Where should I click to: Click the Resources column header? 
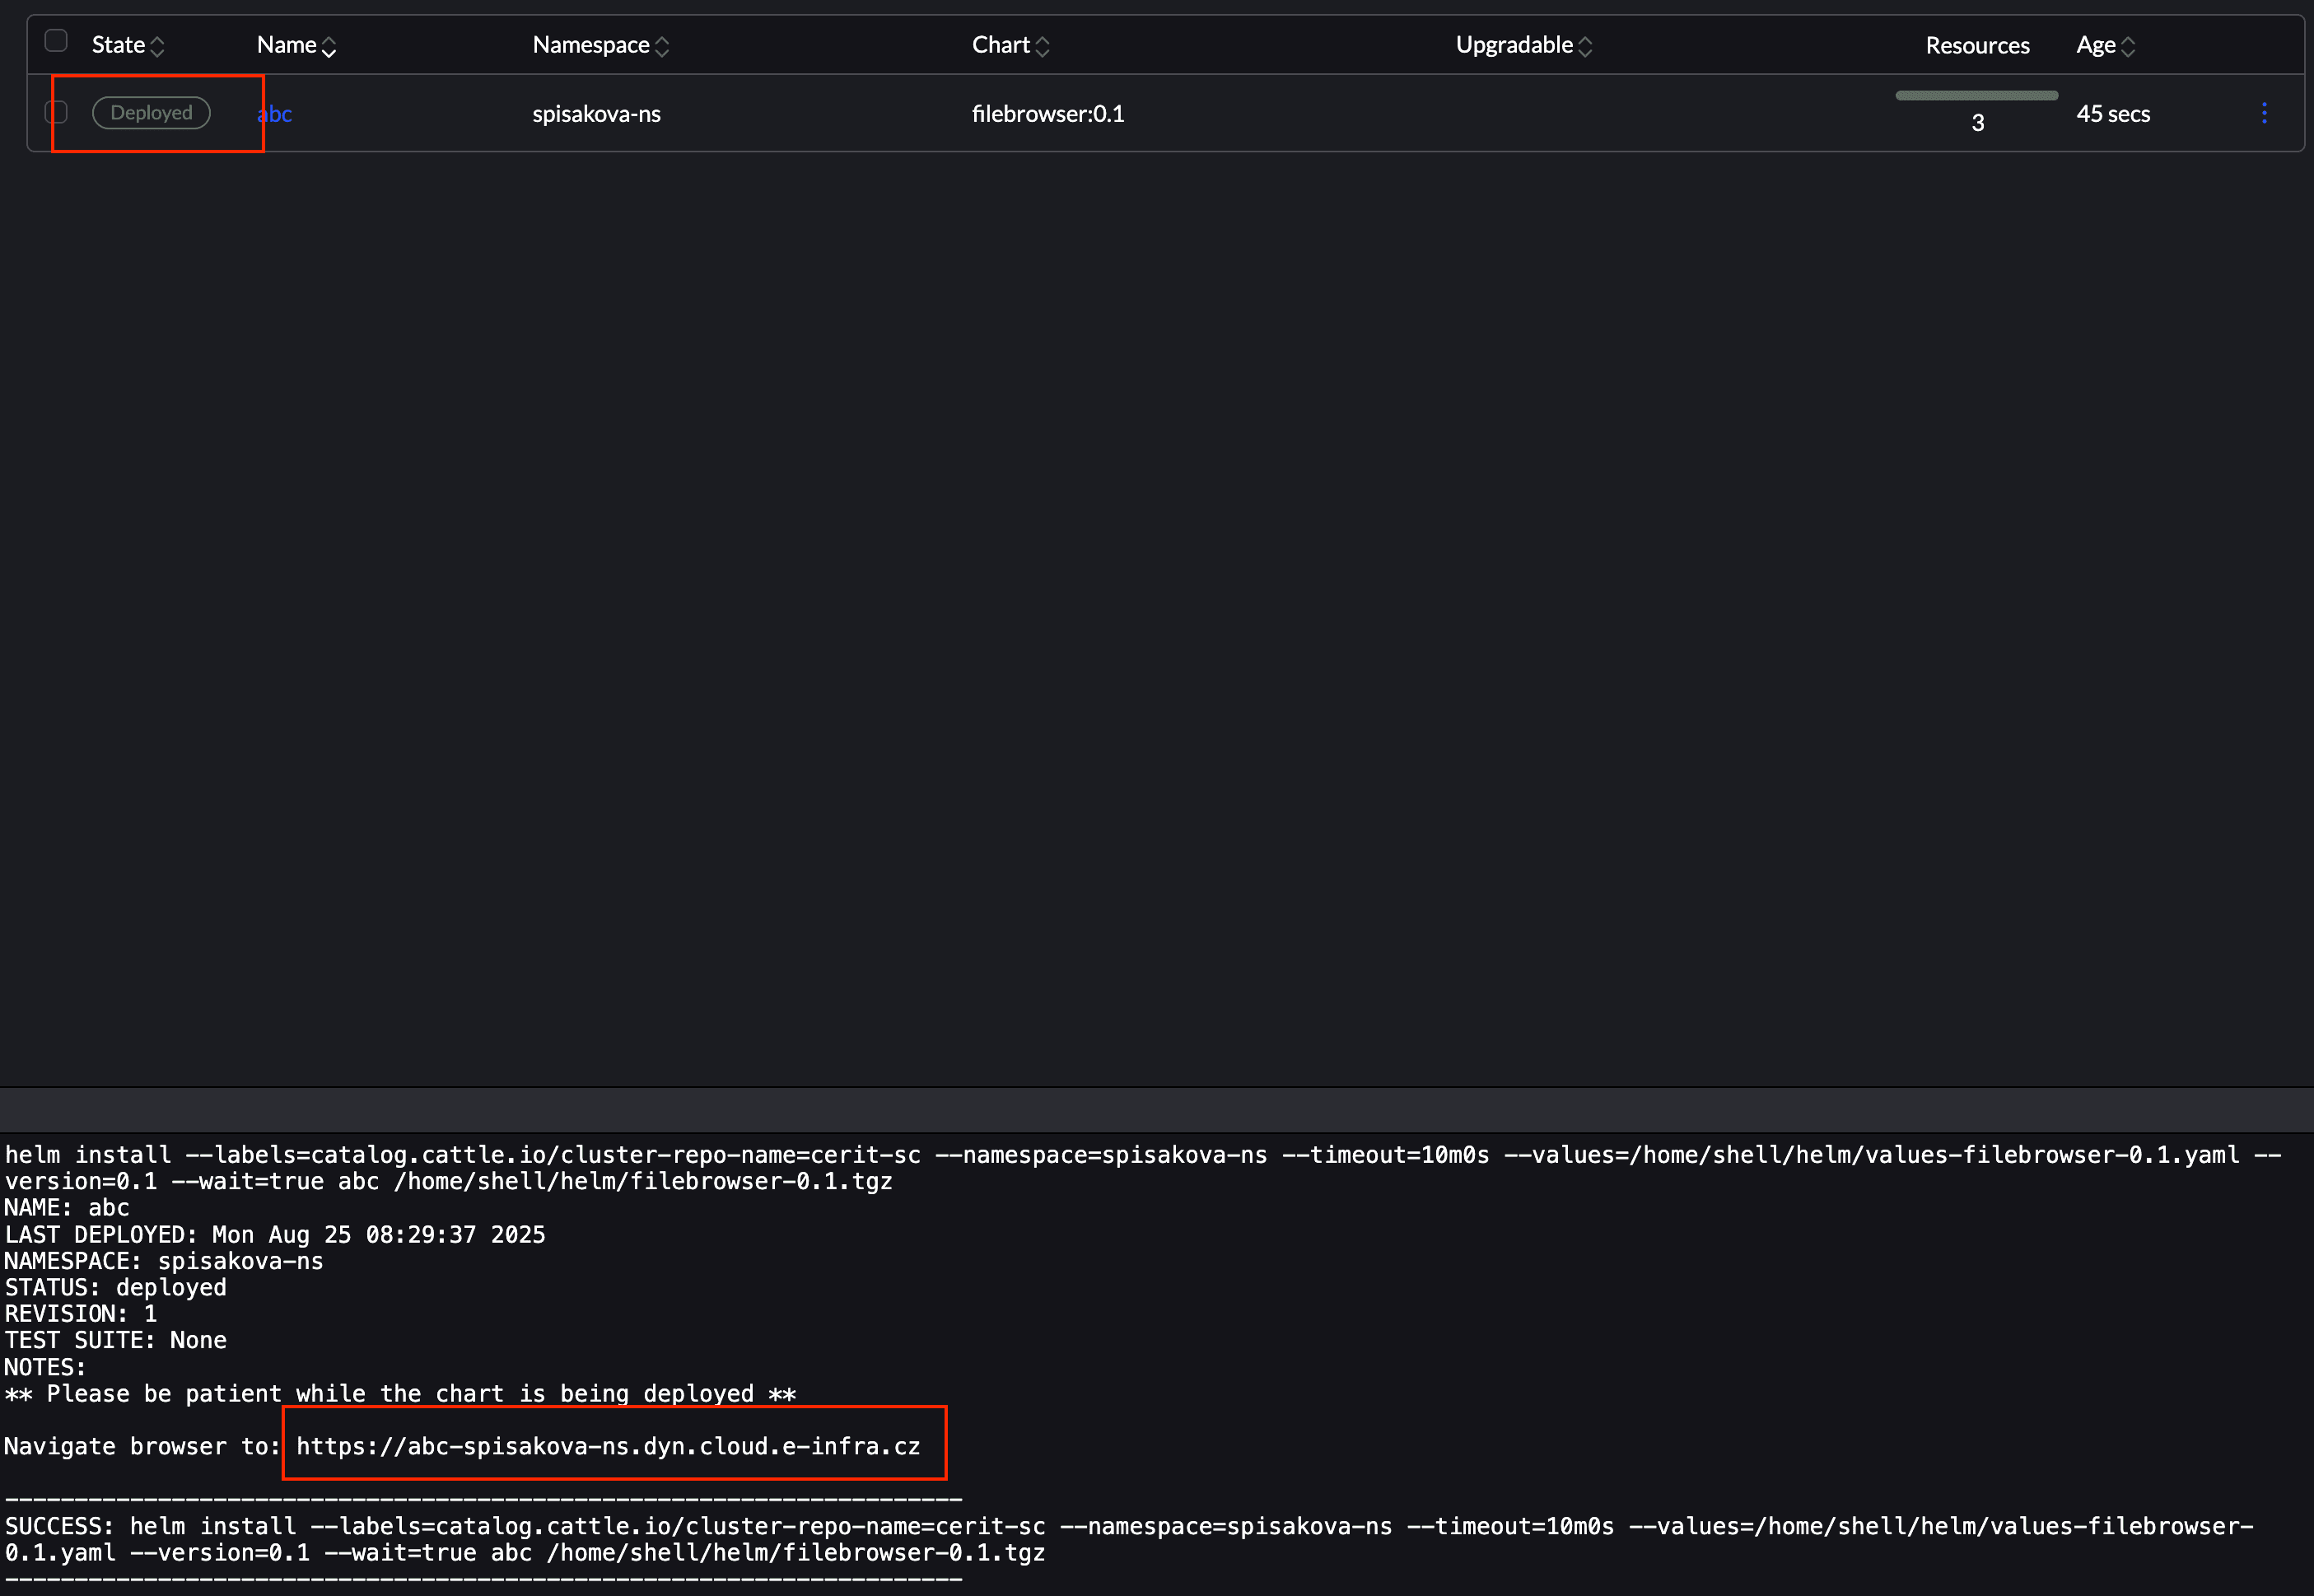[1977, 45]
